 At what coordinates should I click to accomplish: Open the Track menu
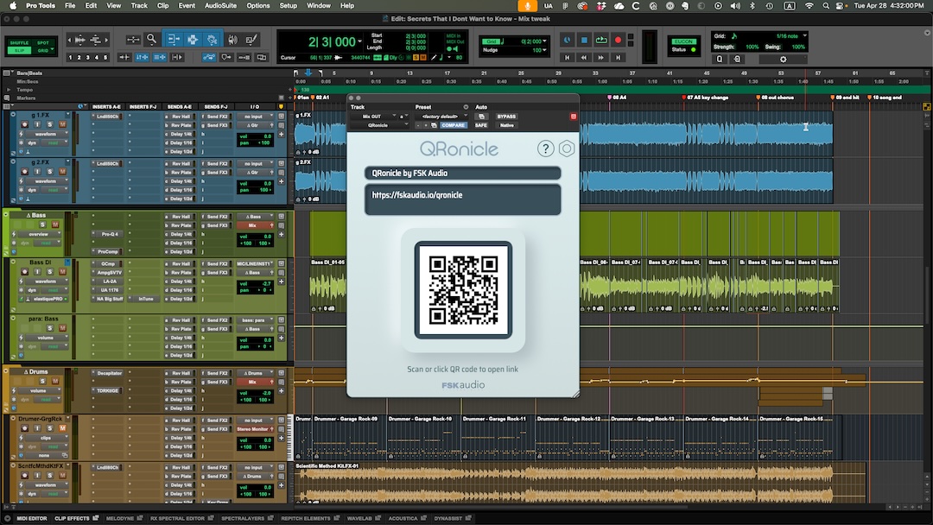[139, 5]
